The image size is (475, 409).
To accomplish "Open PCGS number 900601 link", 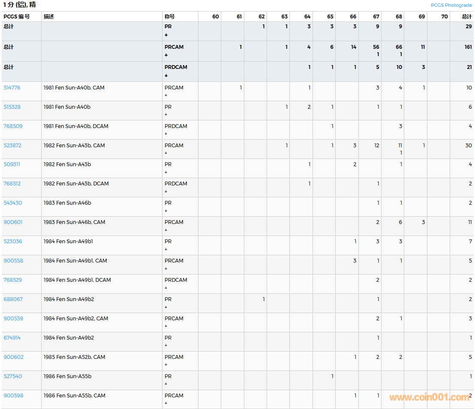I will pos(13,222).
